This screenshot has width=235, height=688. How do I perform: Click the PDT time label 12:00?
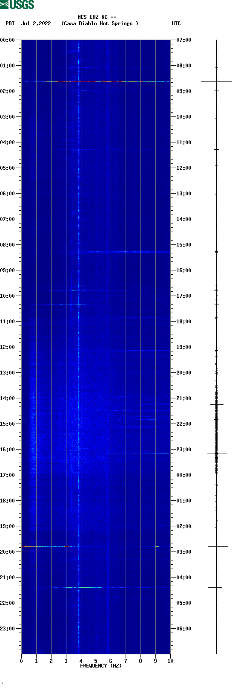click(8, 347)
